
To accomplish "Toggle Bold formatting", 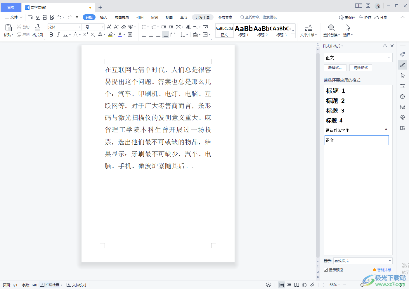I will 51,34.
